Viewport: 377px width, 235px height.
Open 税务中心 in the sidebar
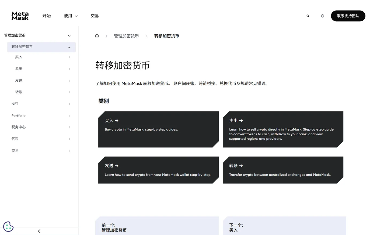pyautogui.click(x=19, y=127)
